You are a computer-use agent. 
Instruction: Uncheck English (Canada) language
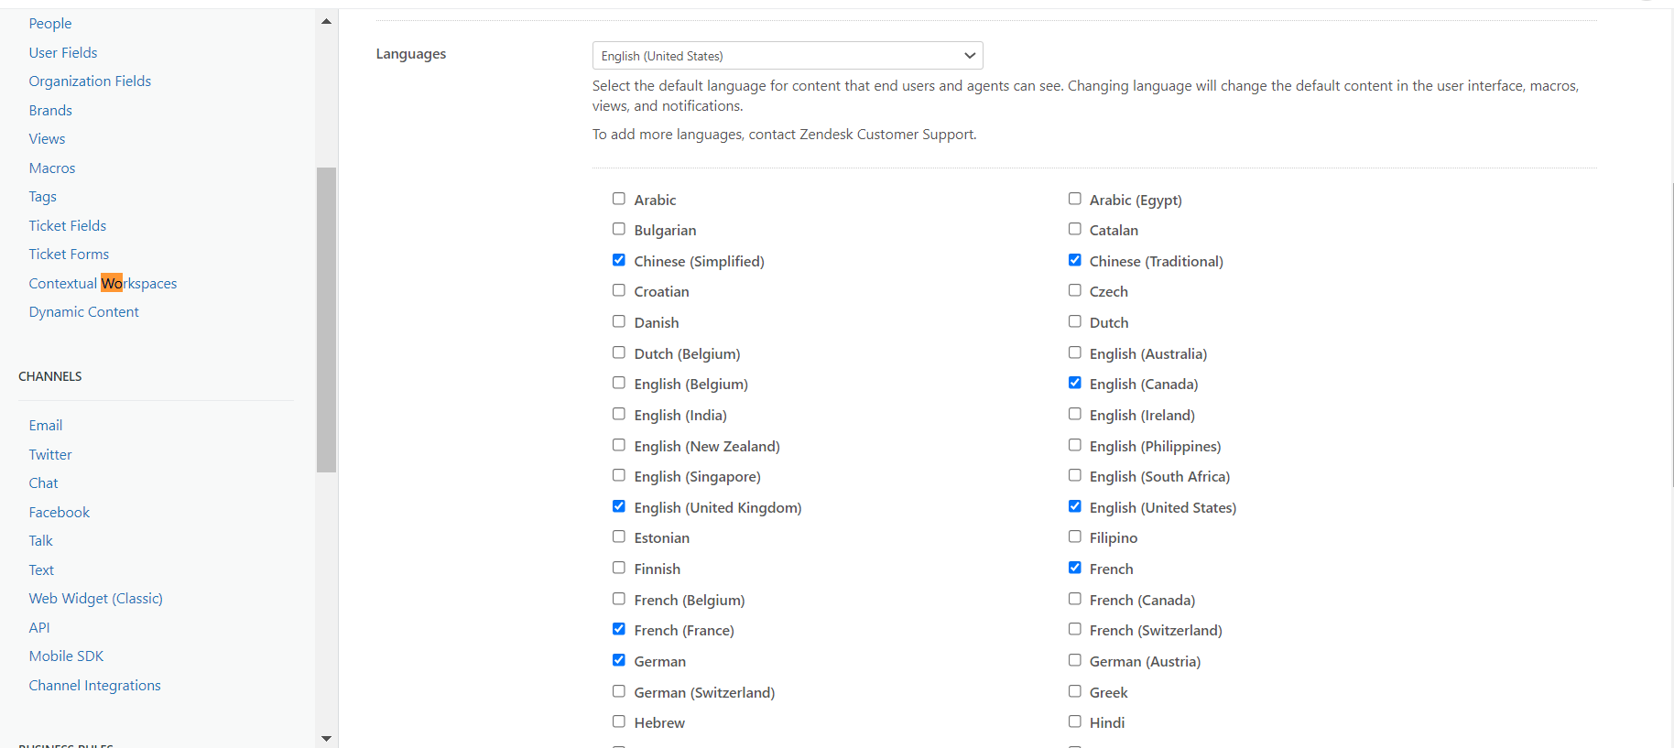tap(1074, 383)
